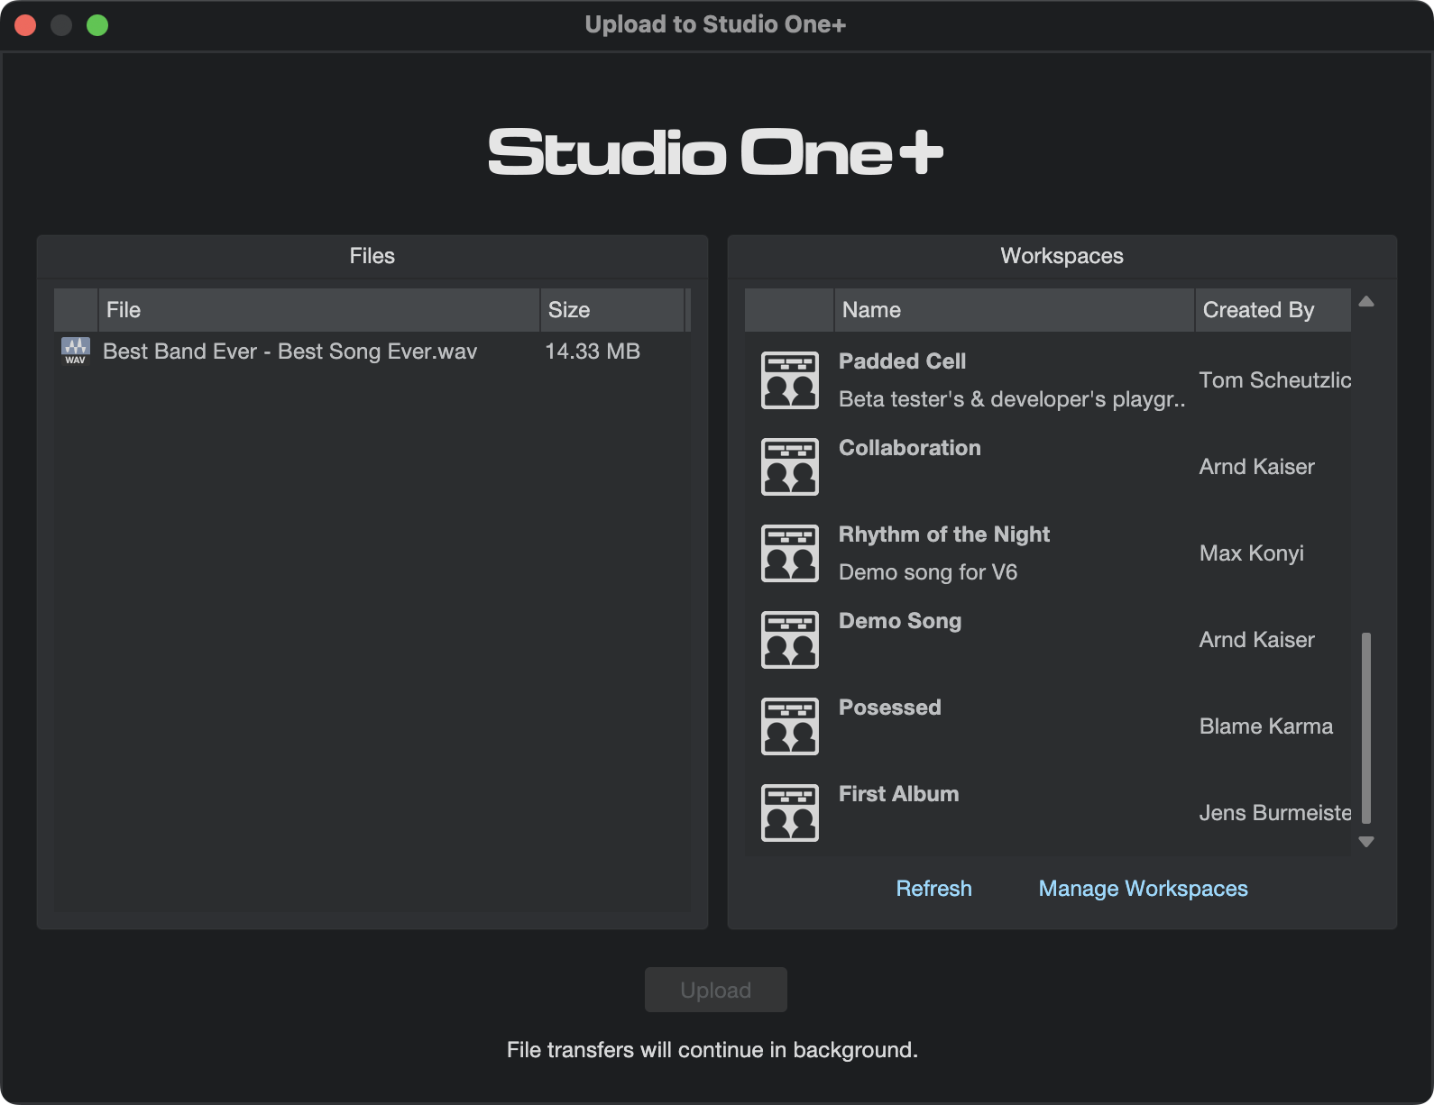Select the Demo Song workspace name
Viewport: 1434px width, 1105px height.
pos(900,621)
